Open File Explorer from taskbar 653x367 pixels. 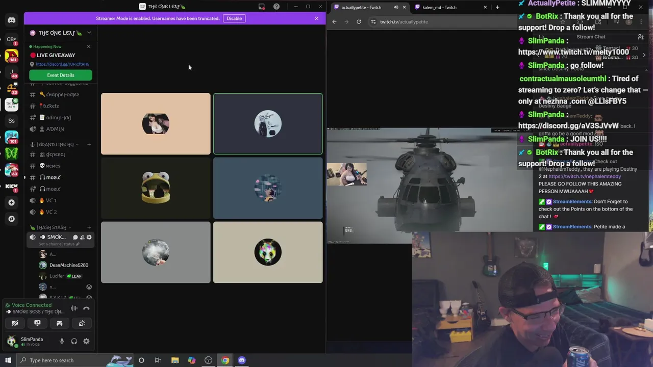[x=175, y=360]
